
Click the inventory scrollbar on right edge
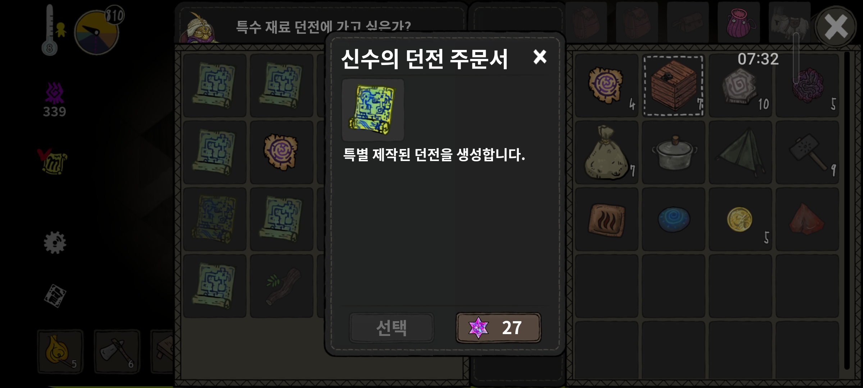click(x=846, y=210)
